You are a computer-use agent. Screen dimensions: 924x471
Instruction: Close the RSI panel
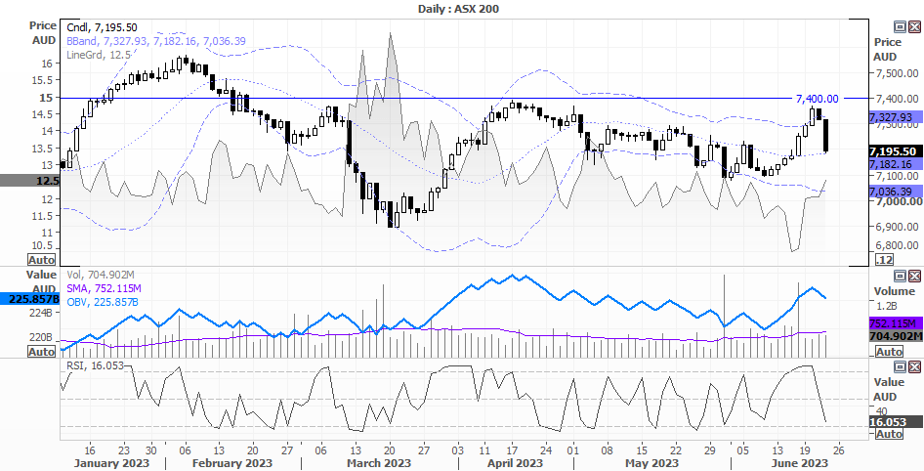coord(914,367)
